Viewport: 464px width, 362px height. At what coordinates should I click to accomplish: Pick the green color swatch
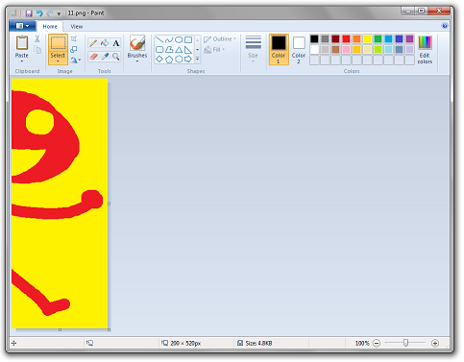tap(378, 39)
